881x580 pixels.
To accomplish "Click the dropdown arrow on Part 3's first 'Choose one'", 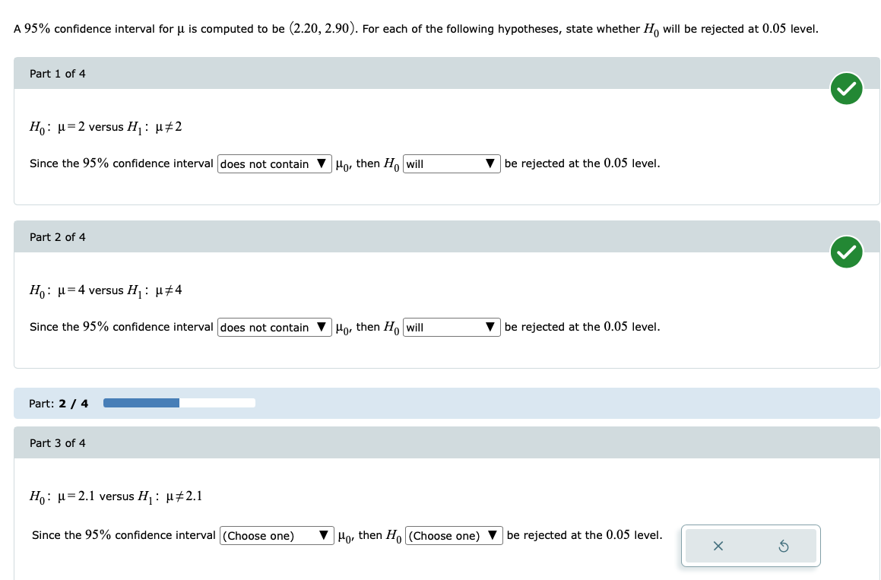I will click(324, 535).
